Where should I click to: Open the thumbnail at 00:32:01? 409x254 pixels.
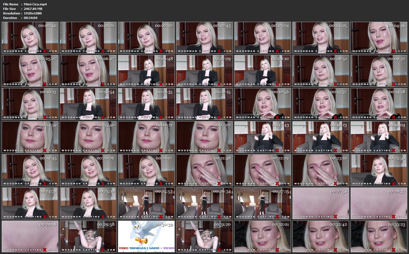263,236
